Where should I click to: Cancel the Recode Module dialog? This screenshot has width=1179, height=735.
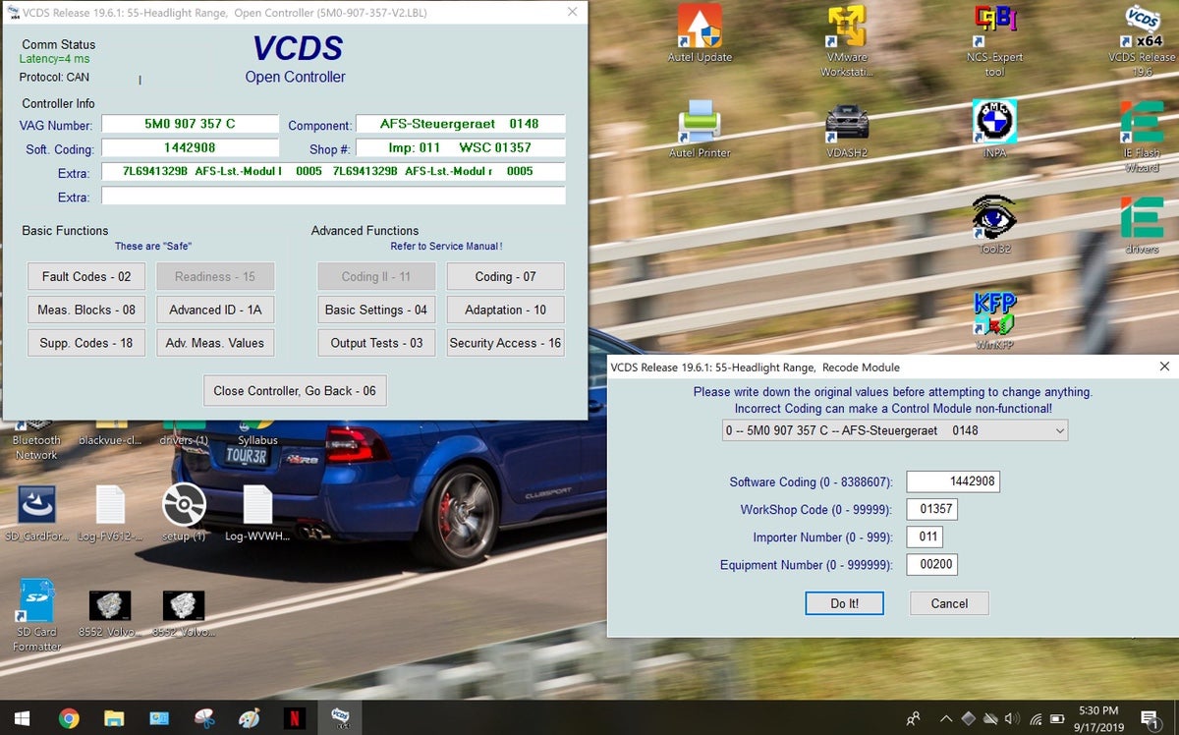947,603
